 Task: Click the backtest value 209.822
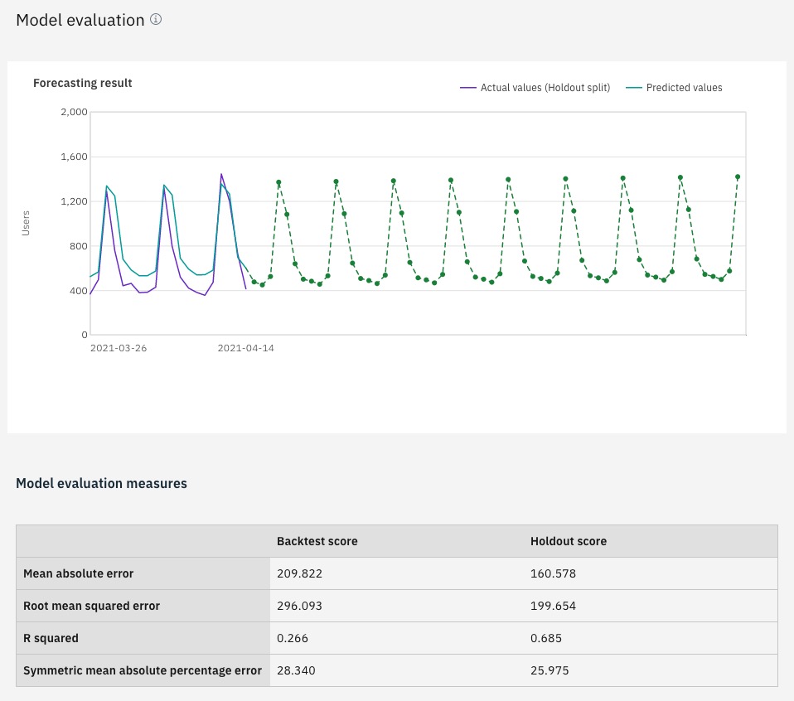(299, 573)
